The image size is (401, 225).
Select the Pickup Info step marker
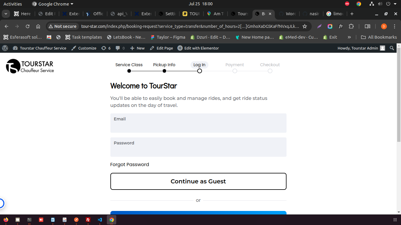point(164,71)
